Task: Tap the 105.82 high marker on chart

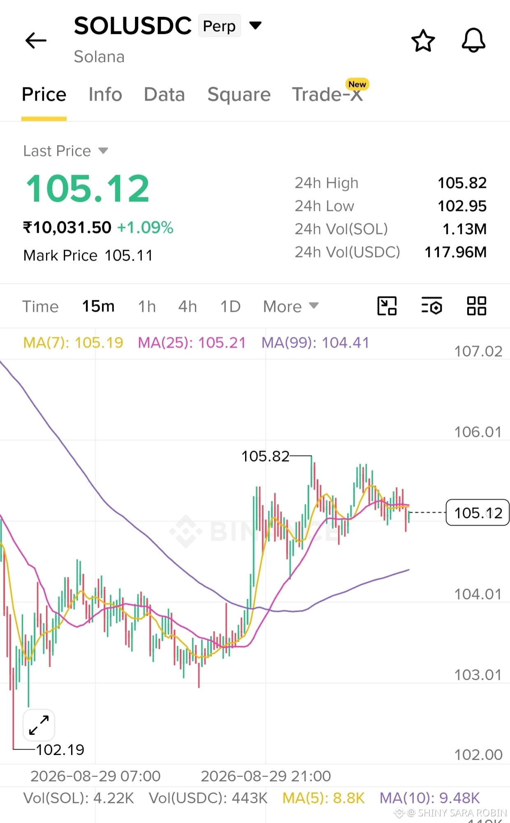Action: [x=265, y=456]
